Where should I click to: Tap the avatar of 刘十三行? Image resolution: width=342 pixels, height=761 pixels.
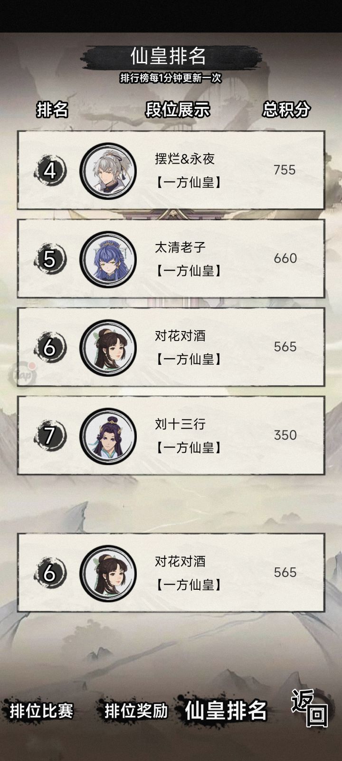(x=108, y=436)
